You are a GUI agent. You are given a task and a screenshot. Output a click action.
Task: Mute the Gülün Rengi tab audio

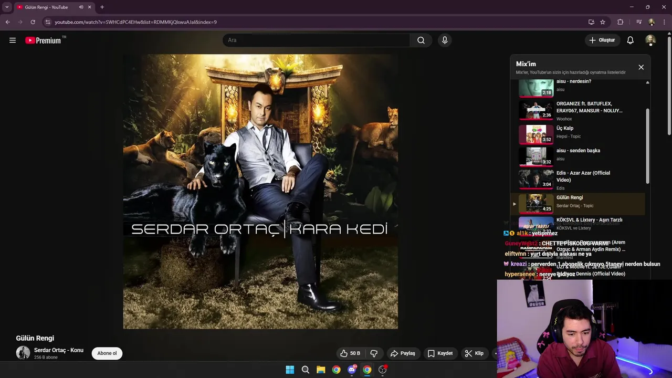tap(81, 7)
